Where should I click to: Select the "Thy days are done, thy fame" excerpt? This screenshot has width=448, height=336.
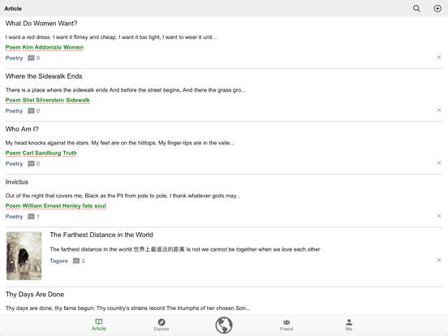tap(128, 308)
